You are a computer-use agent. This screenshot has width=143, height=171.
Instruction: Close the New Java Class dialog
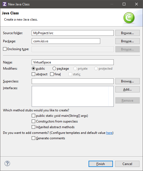(x=136, y=4)
